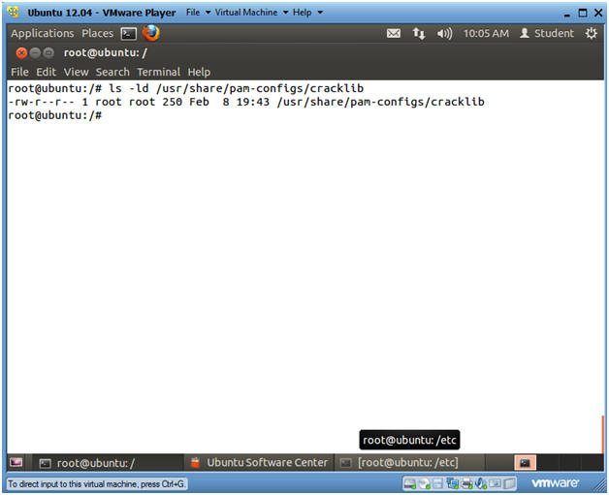
Task: Open the terminal Help menu
Action: pyautogui.click(x=199, y=72)
